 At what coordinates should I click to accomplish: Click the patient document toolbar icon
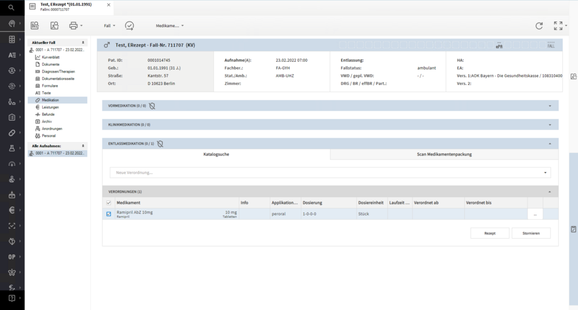[54, 26]
